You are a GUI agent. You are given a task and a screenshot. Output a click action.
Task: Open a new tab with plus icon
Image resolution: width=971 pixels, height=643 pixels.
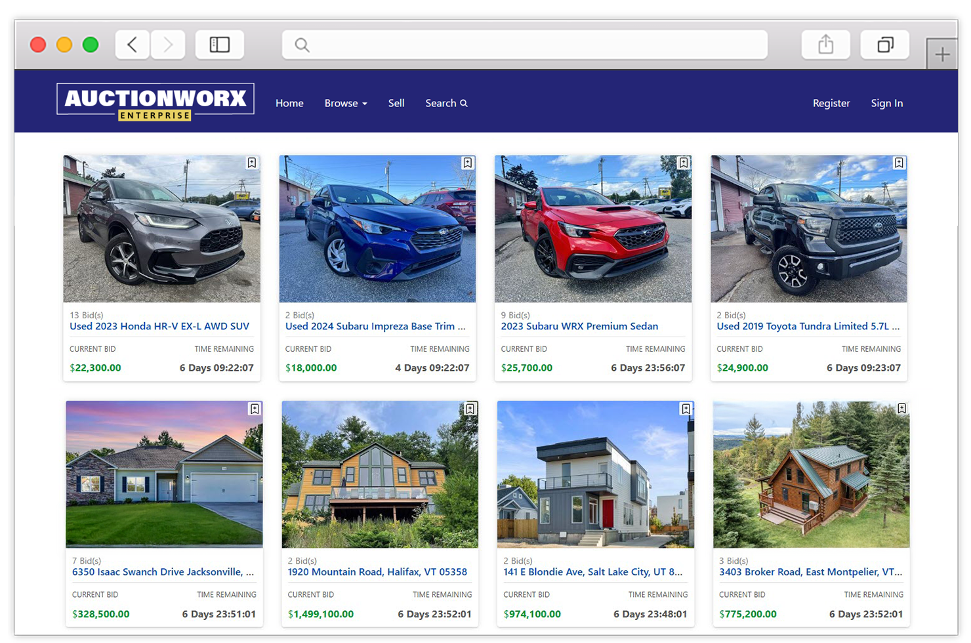coord(942,54)
